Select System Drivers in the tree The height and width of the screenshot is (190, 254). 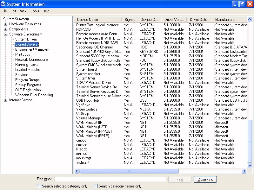tap(26, 39)
